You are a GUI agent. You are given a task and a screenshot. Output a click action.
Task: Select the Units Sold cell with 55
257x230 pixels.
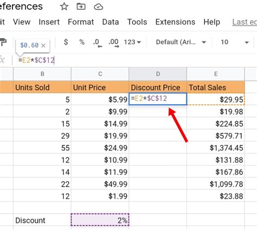click(x=42, y=148)
